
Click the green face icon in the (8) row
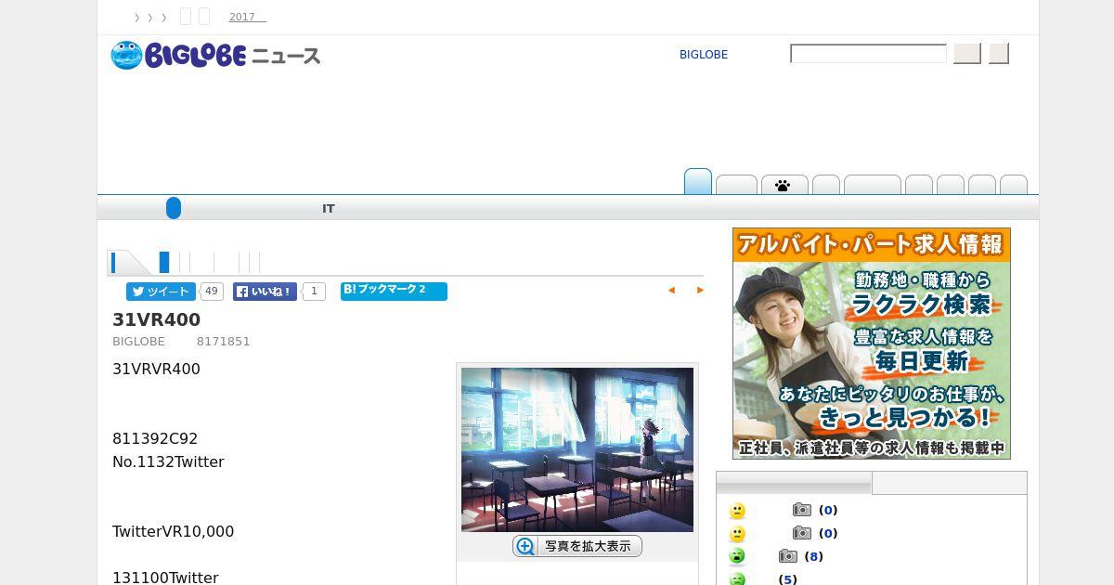(x=737, y=556)
